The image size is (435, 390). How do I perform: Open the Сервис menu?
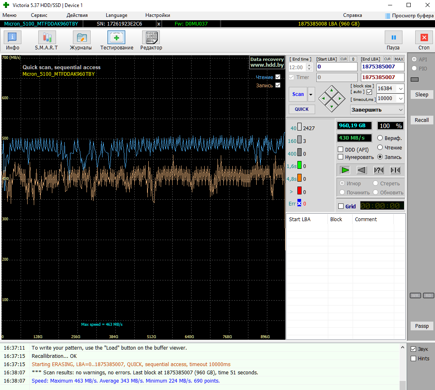[39, 15]
